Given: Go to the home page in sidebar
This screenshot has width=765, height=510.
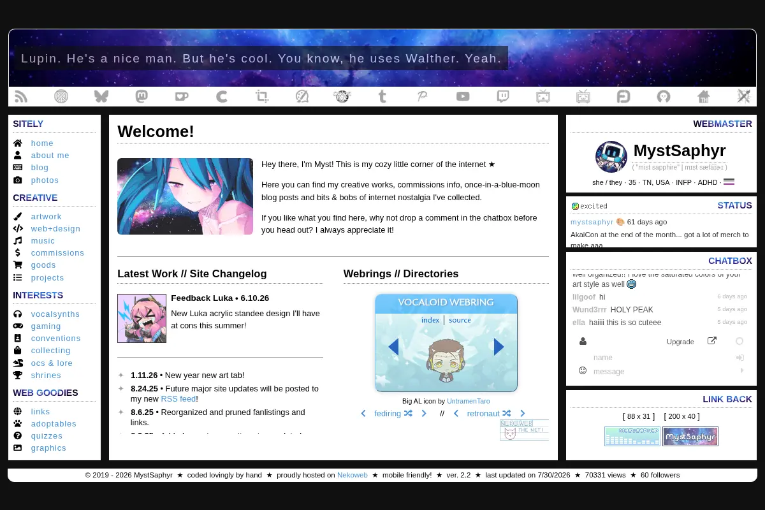Looking at the screenshot, I should click(x=42, y=143).
